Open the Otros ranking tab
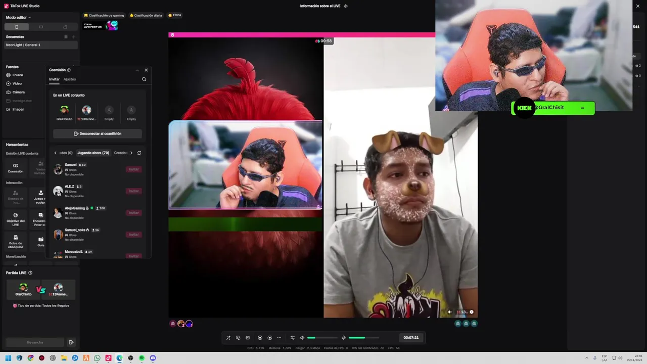Viewport: 647px width, 364px height. pyautogui.click(x=174, y=15)
